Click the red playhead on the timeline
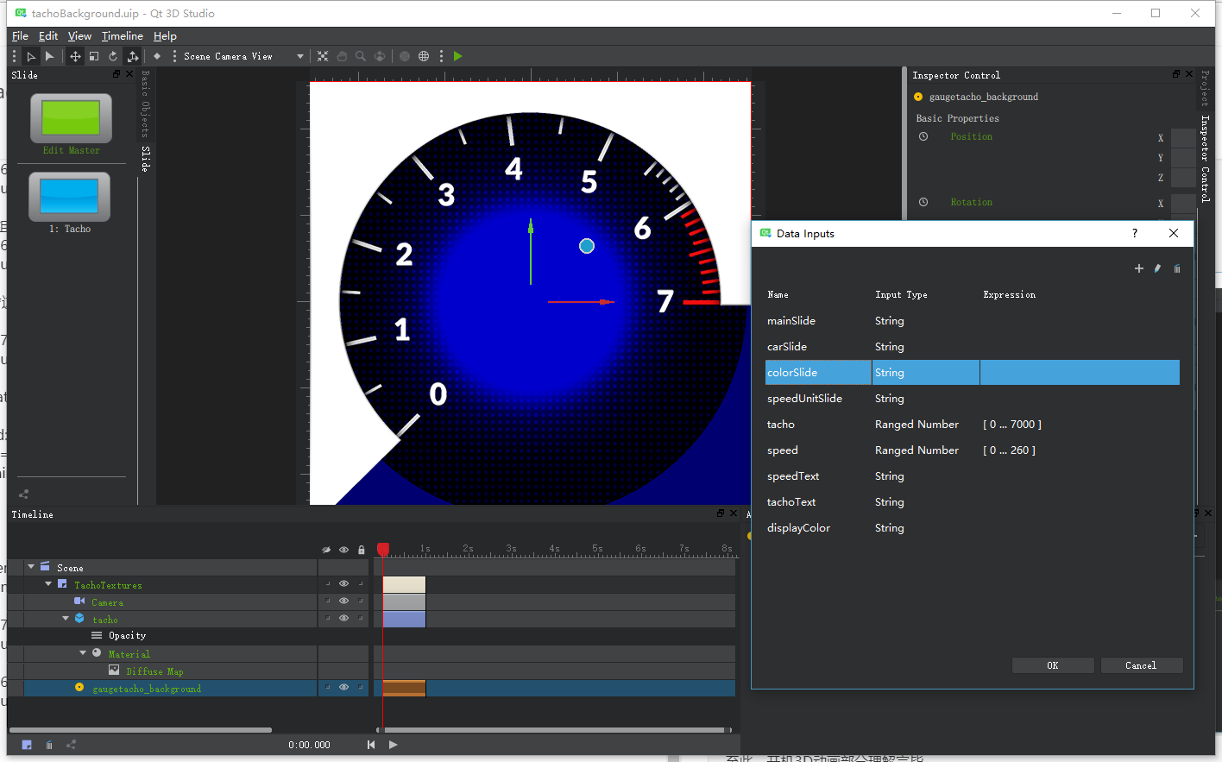1222x762 pixels. [383, 549]
